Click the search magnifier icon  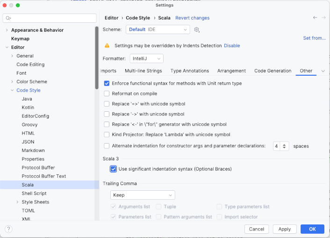pos(8,18)
